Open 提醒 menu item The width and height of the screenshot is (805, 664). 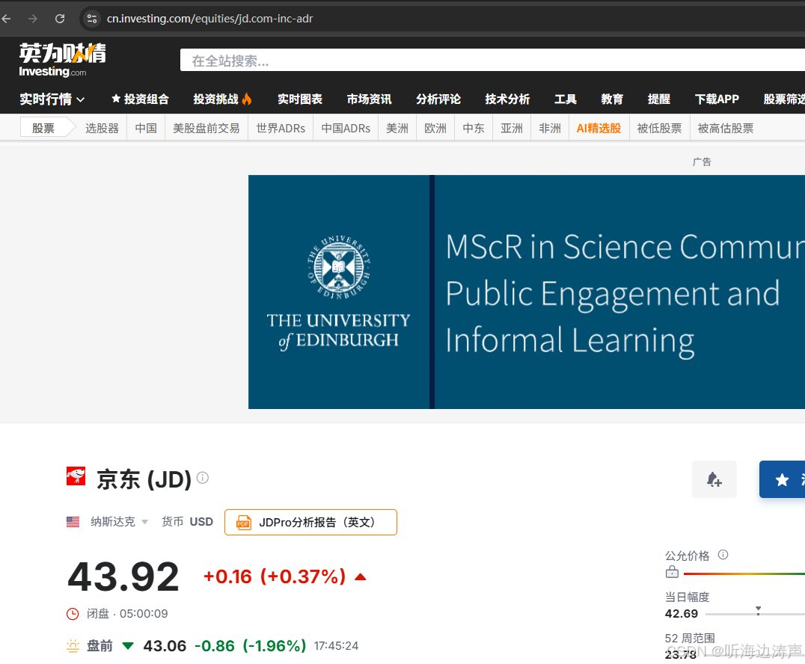tap(658, 99)
